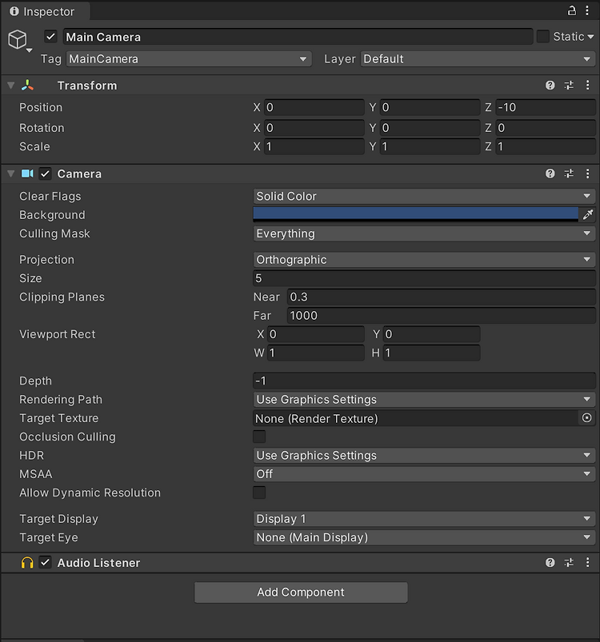This screenshot has height=642, width=600.
Task: Enable Allow Dynamic Resolution checkbox
Action: click(259, 492)
